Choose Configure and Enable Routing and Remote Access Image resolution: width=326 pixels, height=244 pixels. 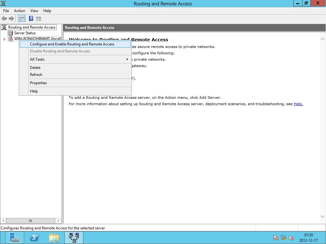(75, 44)
